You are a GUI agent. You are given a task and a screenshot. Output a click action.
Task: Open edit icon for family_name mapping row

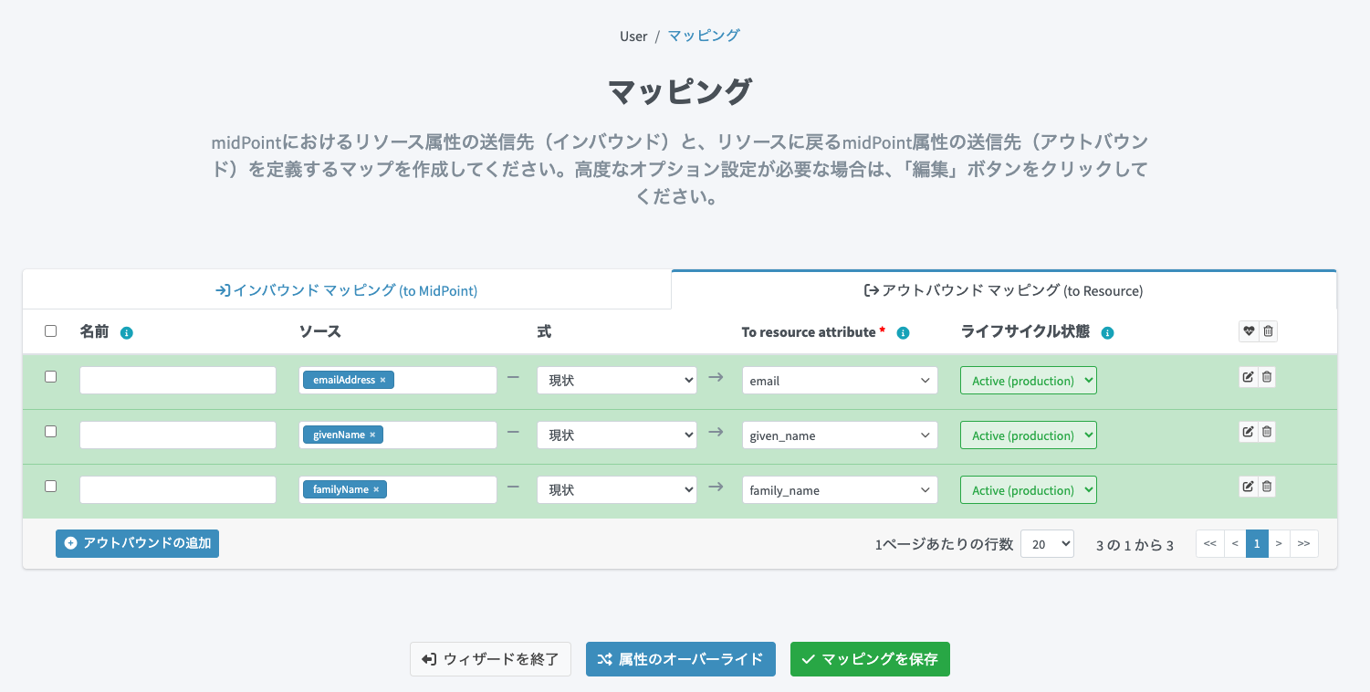[1248, 487]
